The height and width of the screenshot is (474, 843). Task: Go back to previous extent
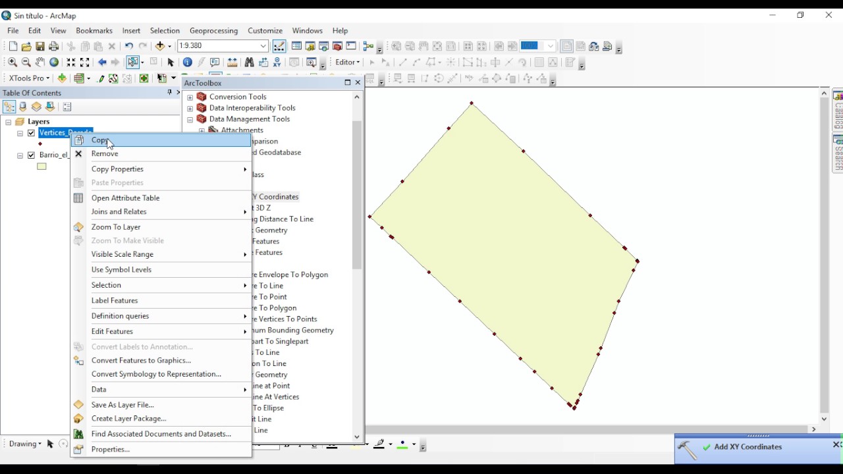[x=102, y=63]
